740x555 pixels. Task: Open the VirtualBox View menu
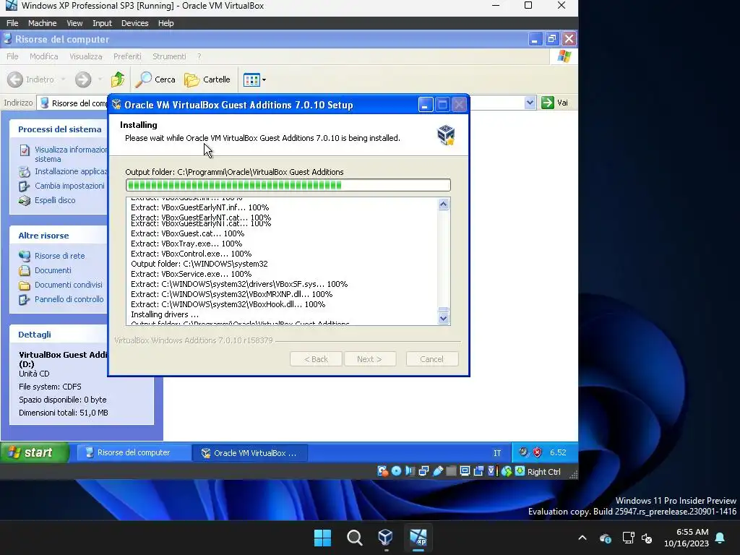(74, 23)
